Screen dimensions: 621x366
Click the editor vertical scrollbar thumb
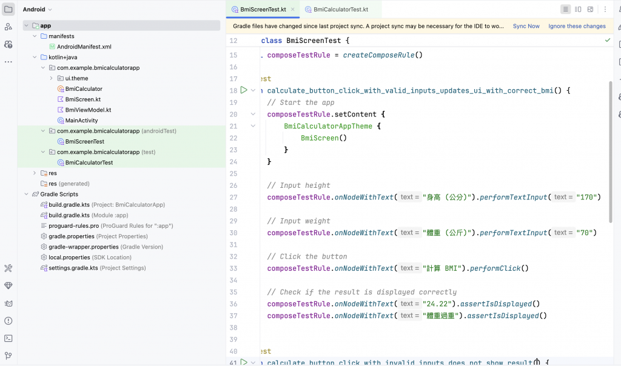coord(610,151)
